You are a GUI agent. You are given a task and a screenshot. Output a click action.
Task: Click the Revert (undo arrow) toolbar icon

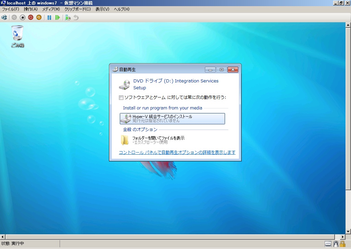tap(76, 17)
